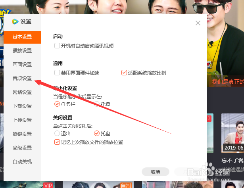The image size is (244, 188).
Task: Select 托盘 radio under 最小化设置
Action: coord(97,104)
